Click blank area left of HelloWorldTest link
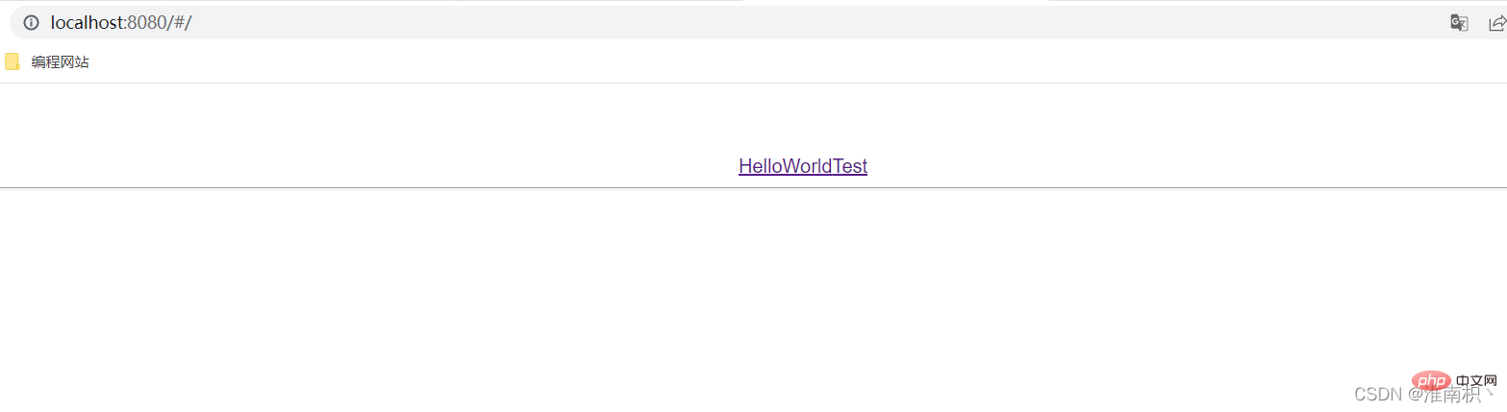1507x412 pixels. tap(365, 166)
